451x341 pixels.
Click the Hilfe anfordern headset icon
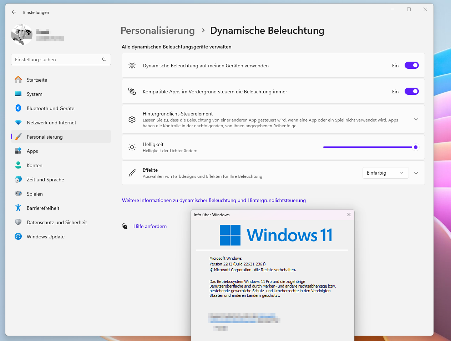pos(125,226)
